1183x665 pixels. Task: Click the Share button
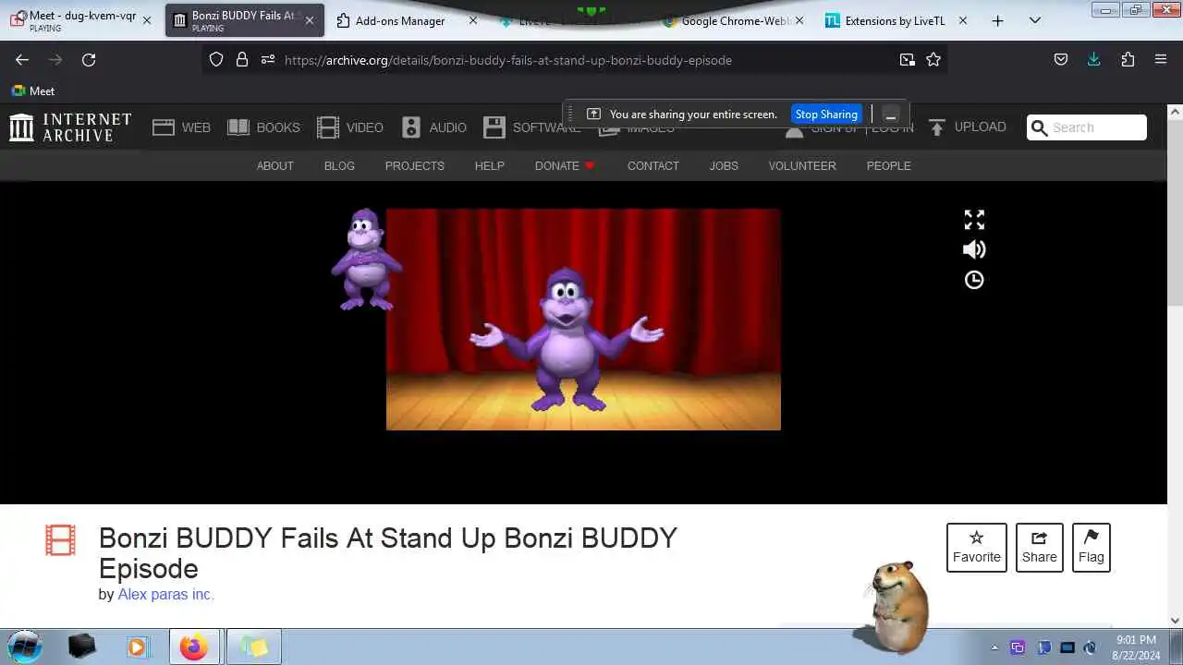click(x=1040, y=548)
